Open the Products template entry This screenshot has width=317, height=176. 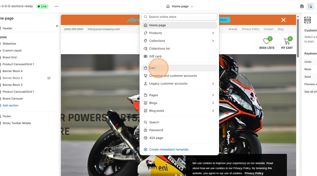point(179,33)
